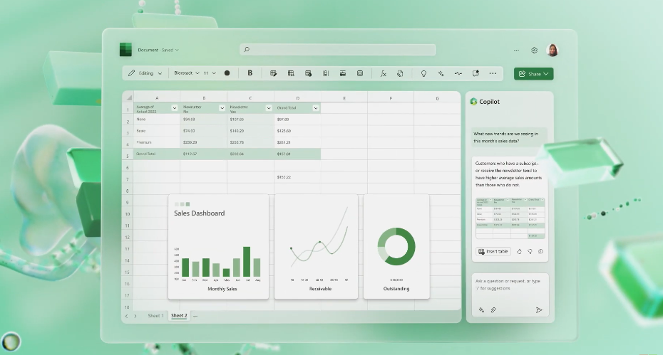Give a thumbs down to the Copilot response
This screenshot has width=663, height=355.
point(530,252)
